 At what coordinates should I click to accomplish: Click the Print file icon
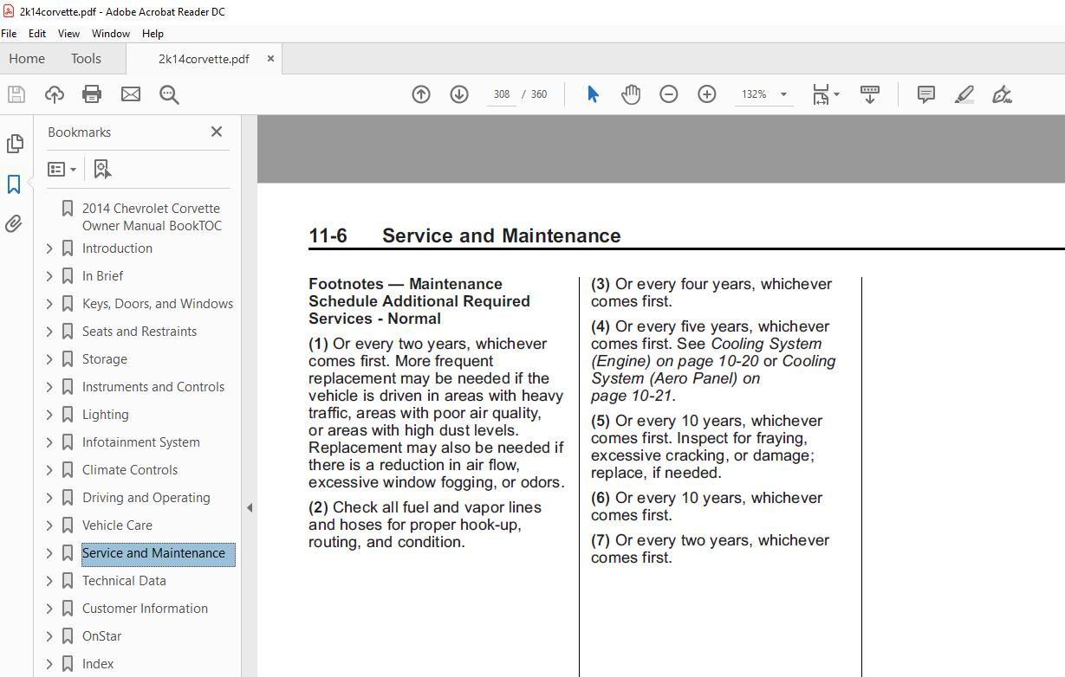coord(92,94)
